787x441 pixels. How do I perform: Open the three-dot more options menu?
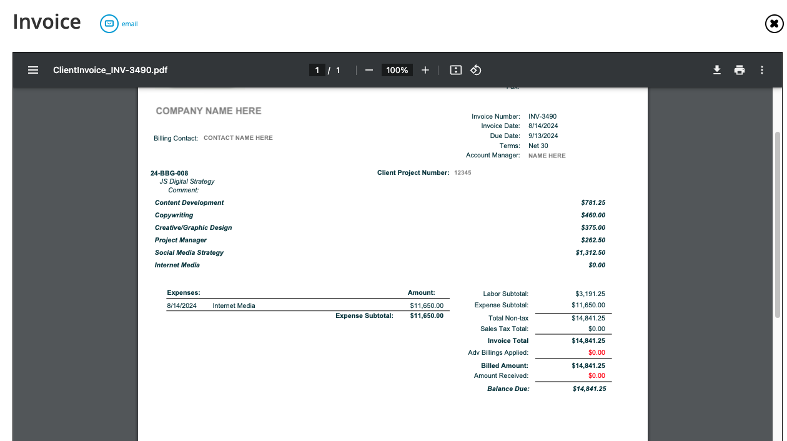point(762,70)
